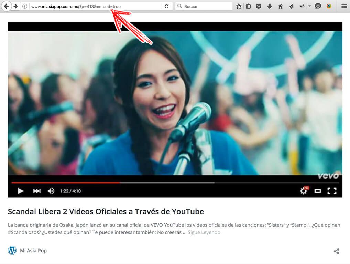Click the miasiapop.com.mx address bar
This screenshot has width=350, height=264.
point(96,7)
